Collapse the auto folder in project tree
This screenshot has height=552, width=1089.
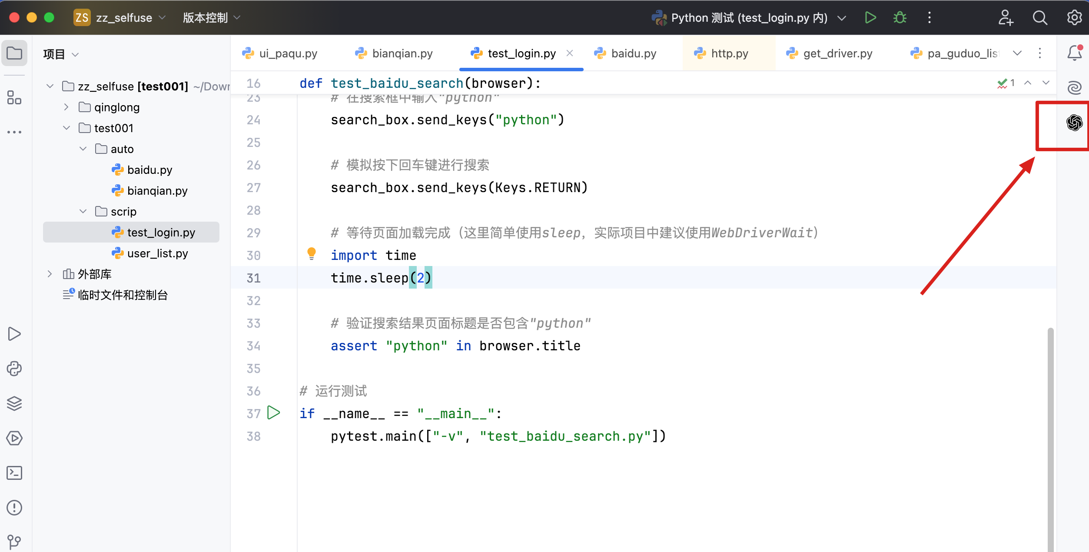(x=83, y=149)
